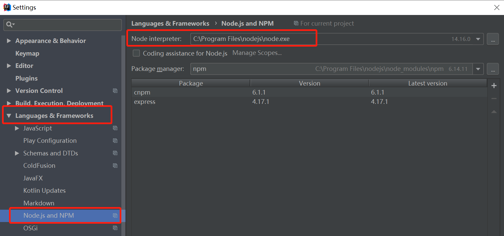Click the Languages & Frameworks breadcrumb
The width and height of the screenshot is (504, 236).
coord(170,23)
